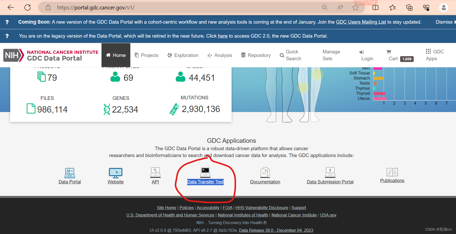Open the GDC Users Mailing List link
The width and height of the screenshot is (456, 234).
click(x=361, y=22)
